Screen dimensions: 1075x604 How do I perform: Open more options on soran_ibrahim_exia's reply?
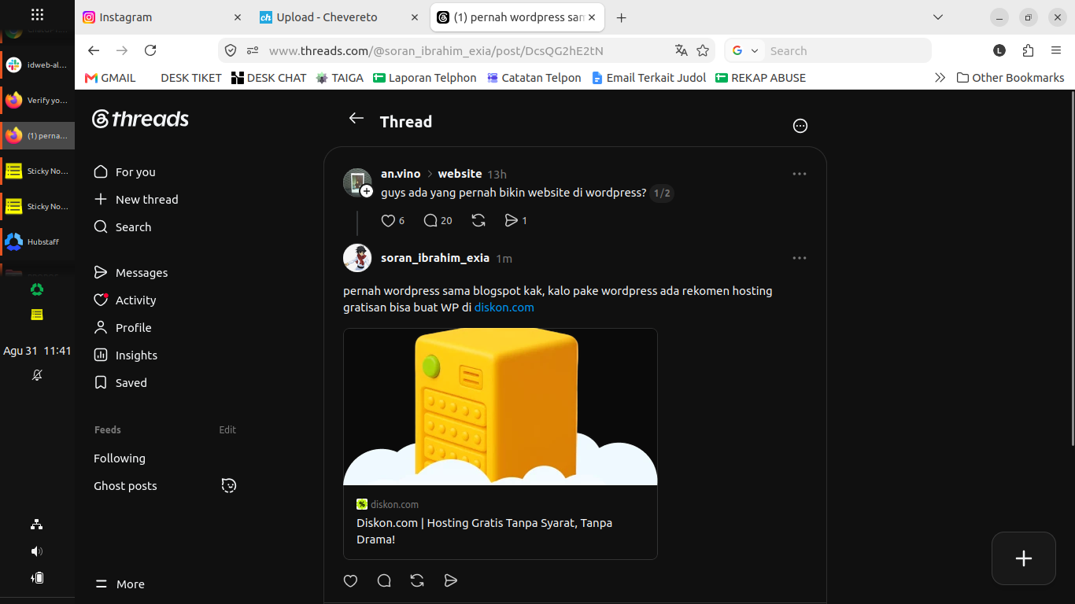(800, 258)
